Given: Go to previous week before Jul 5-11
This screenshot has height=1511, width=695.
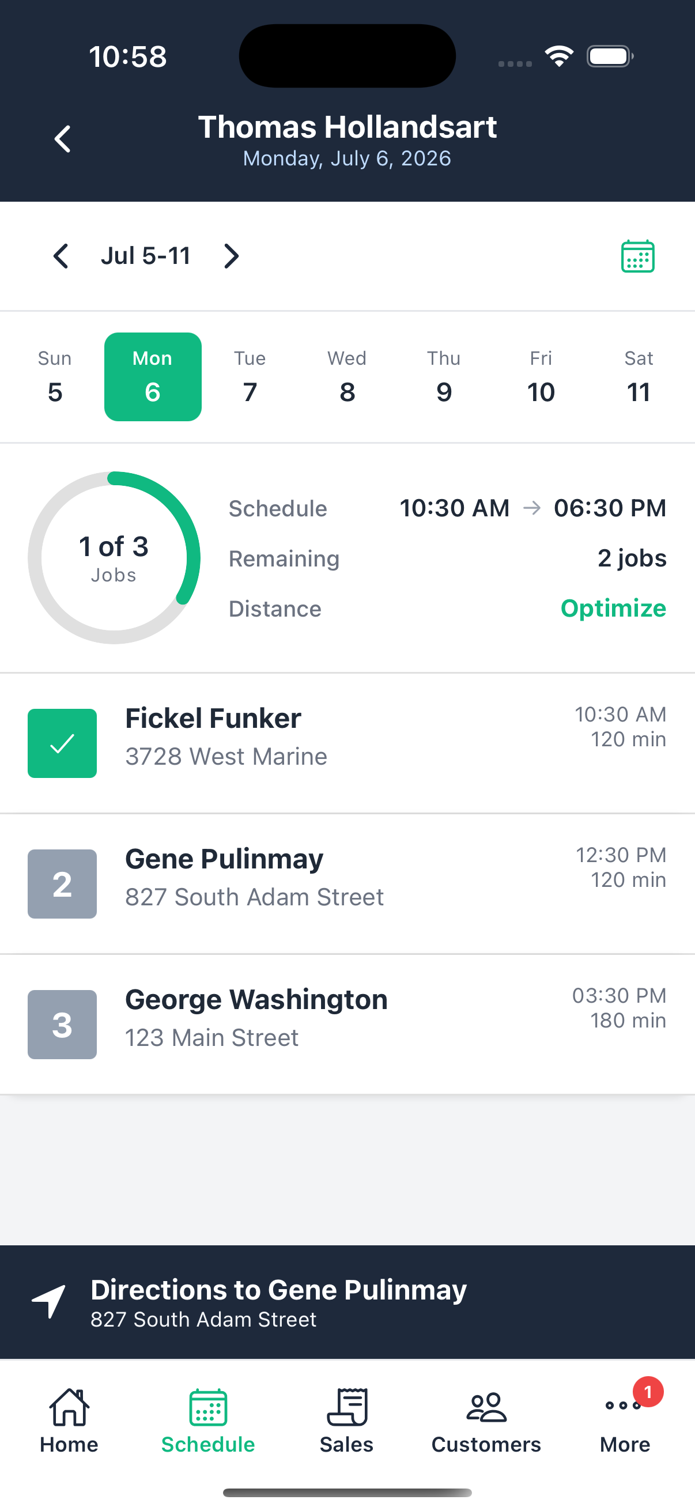Looking at the screenshot, I should [x=61, y=256].
